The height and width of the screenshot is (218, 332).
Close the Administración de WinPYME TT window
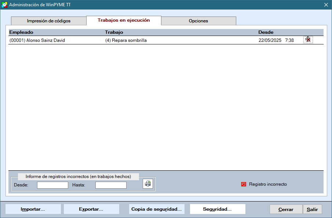tap(326, 5)
